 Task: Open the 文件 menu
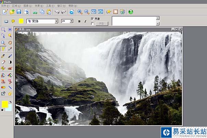click(x=5, y=6)
